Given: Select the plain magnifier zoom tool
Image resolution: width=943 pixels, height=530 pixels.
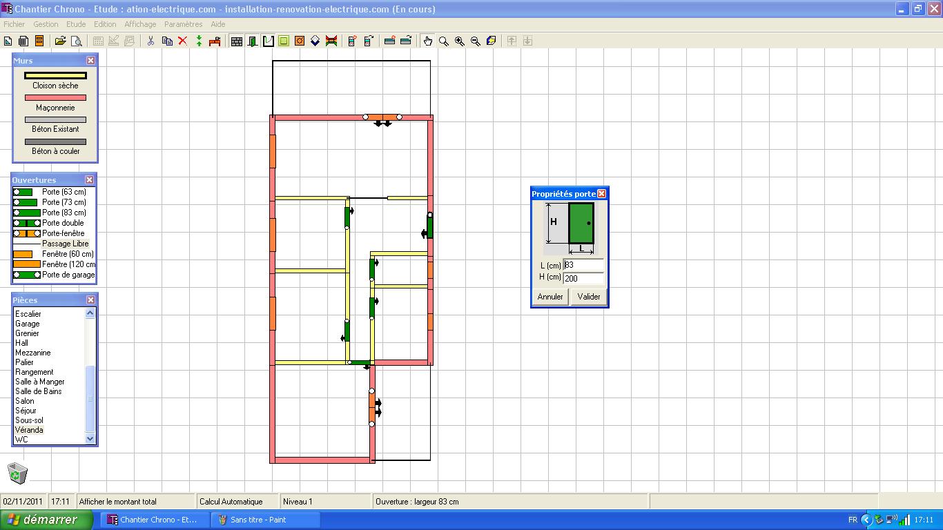Looking at the screenshot, I should [x=444, y=41].
